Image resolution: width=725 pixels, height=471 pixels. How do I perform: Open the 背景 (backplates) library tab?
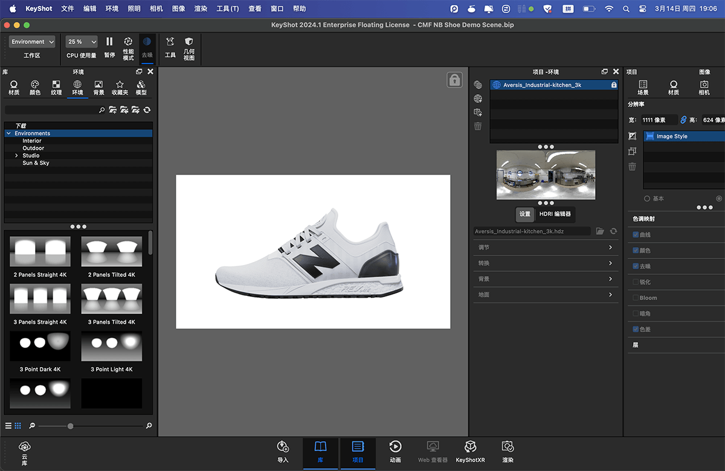tap(98, 88)
